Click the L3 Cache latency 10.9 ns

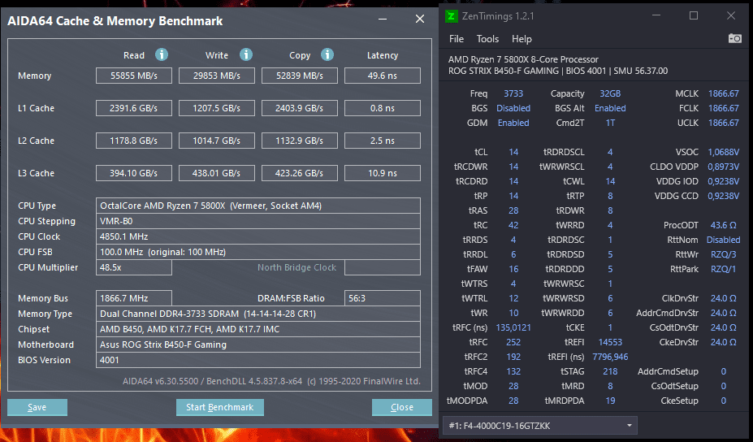click(x=383, y=173)
